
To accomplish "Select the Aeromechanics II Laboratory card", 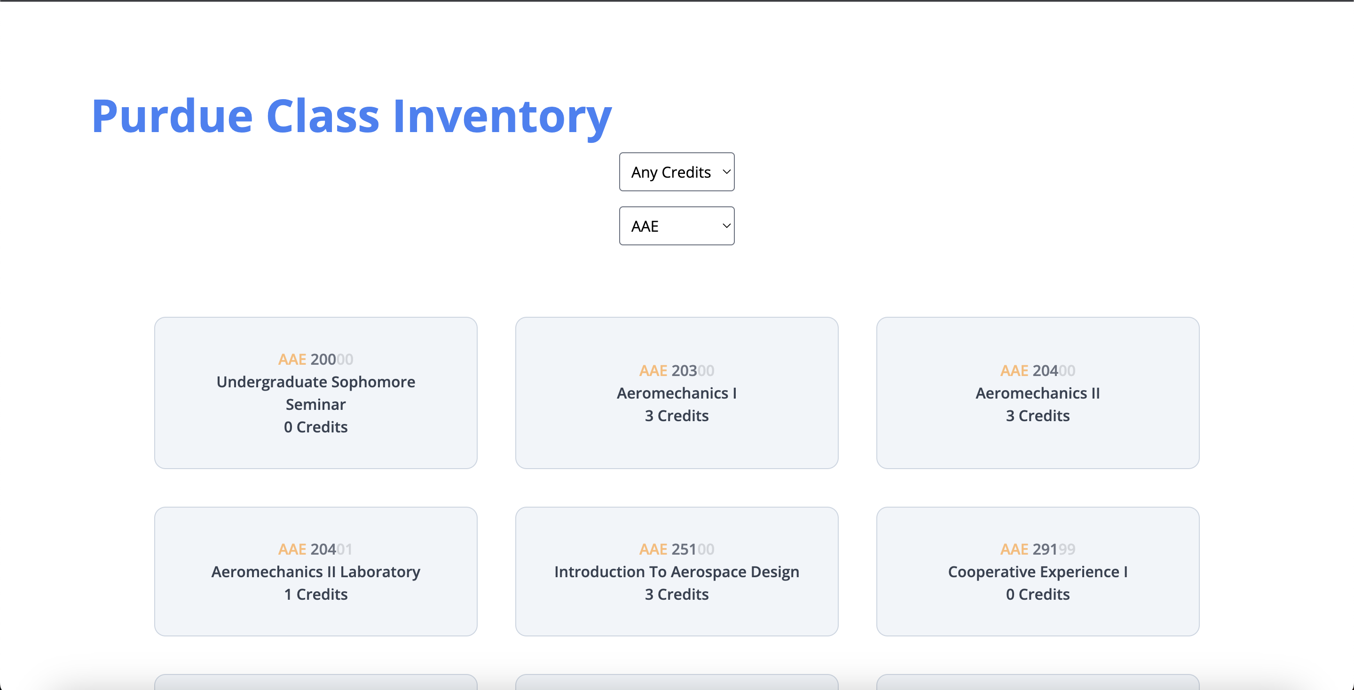I will [315, 572].
